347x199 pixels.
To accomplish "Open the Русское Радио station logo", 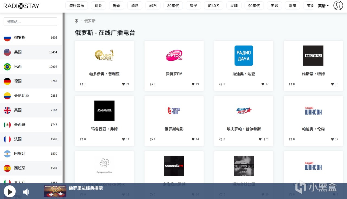I will coord(174,110).
